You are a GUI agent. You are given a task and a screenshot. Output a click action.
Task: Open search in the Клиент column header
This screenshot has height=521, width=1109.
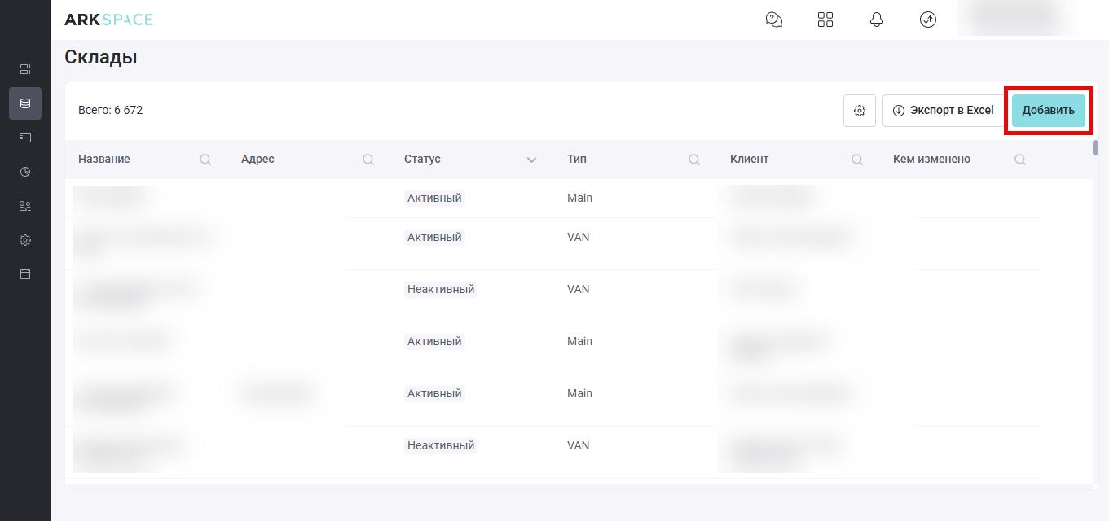[857, 160]
